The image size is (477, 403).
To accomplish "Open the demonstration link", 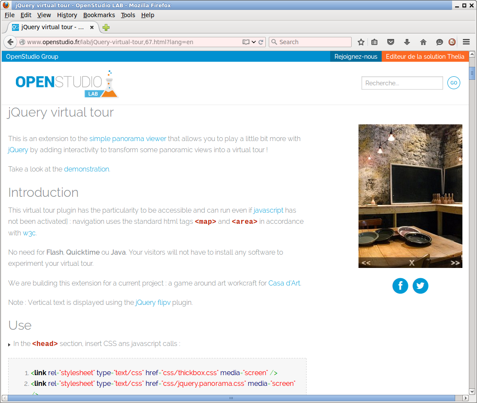I will click(86, 169).
